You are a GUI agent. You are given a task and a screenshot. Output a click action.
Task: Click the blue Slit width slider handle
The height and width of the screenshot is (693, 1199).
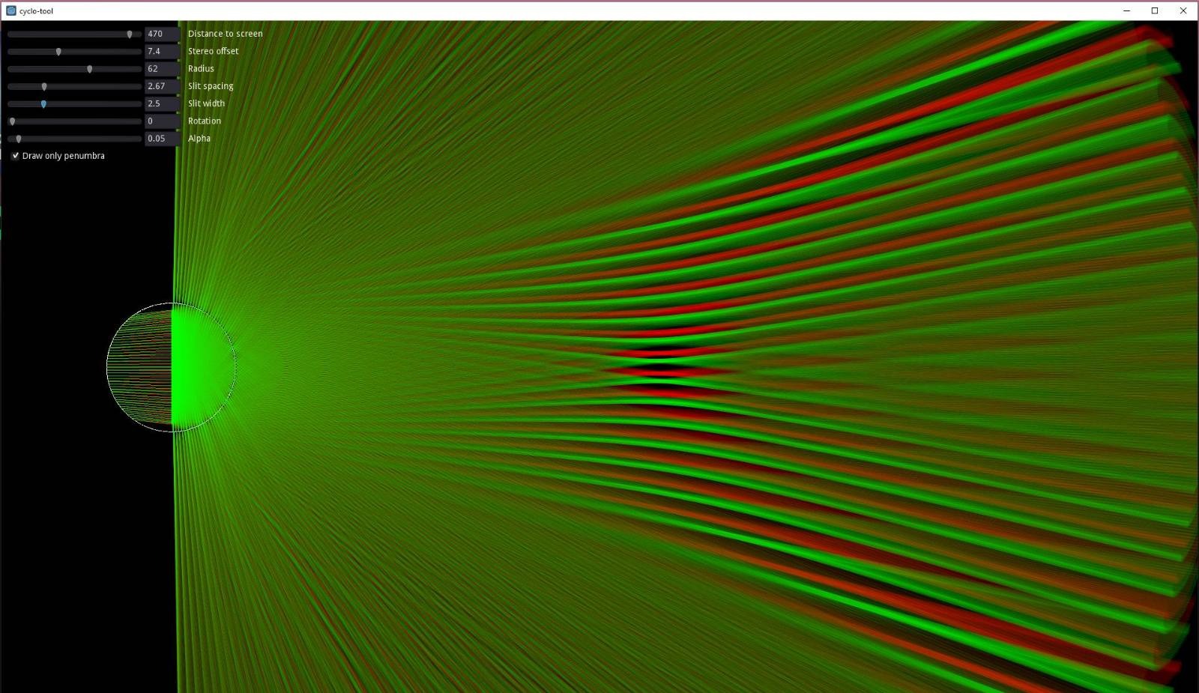tap(43, 103)
